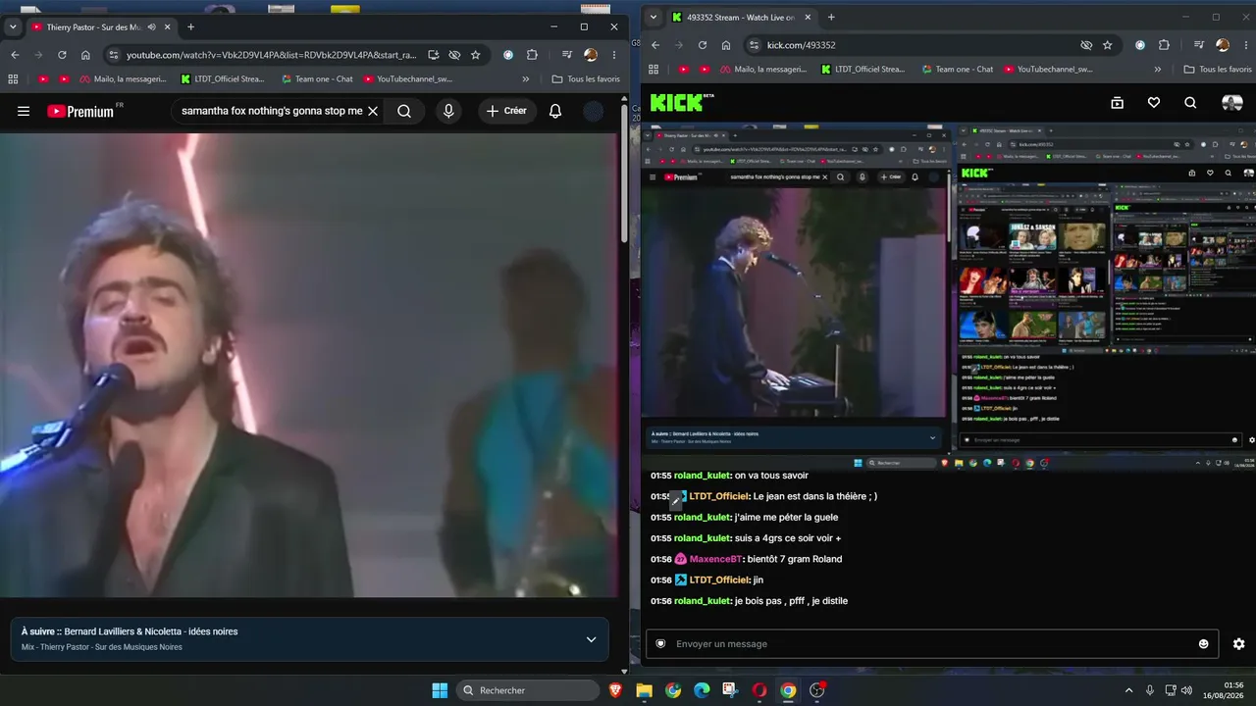The image size is (1256, 706).
Task: Open 'Team one - Chat' bookmark in YouTube window
Action: pyautogui.click(x=317, y=79)
